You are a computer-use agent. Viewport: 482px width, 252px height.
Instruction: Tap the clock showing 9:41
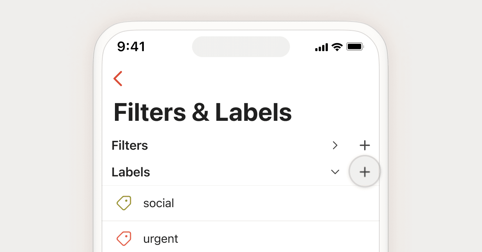pos(131,47)
